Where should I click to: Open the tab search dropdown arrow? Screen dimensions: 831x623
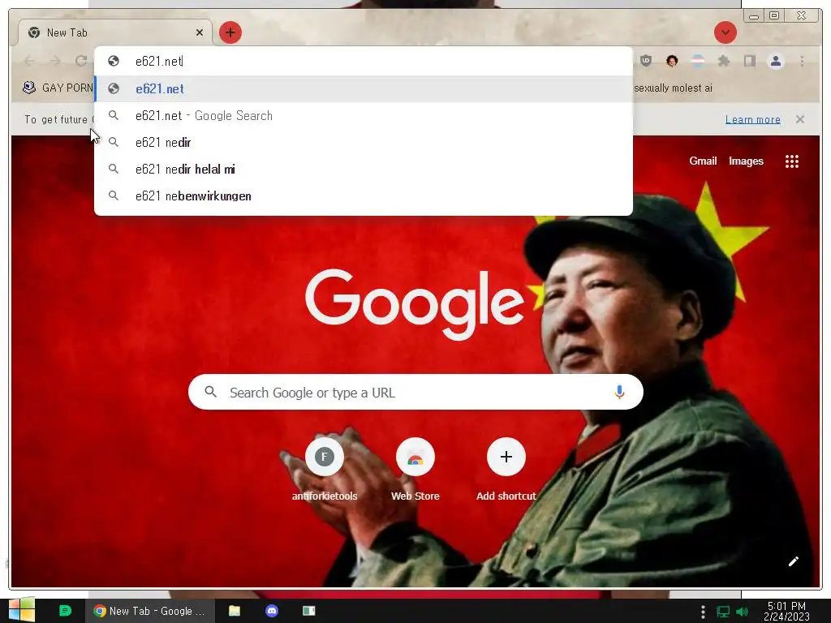tap(725, 32)
